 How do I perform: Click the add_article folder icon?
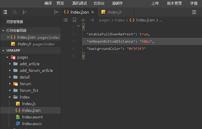[x=15, y=64]
